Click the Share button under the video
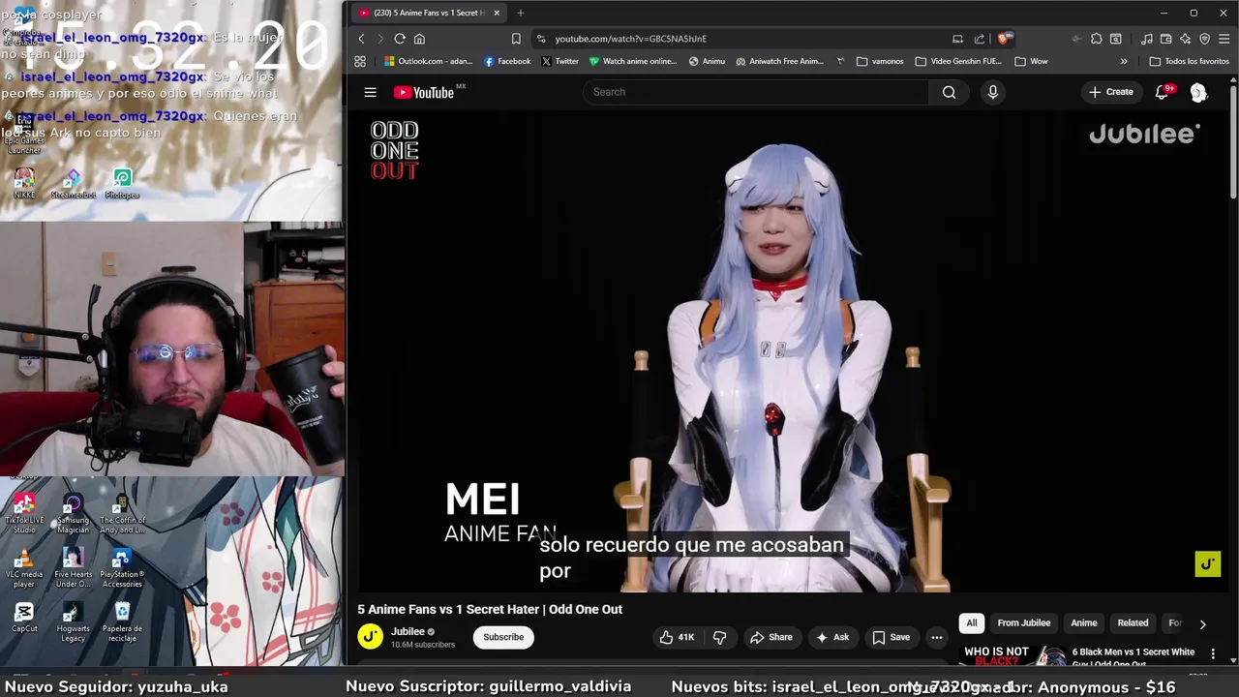The height and width of the screenshot is (697, 1239). coord(771,637)
